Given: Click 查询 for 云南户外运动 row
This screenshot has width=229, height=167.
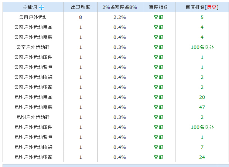Looking at the screenshot, I should coord(158,17).
